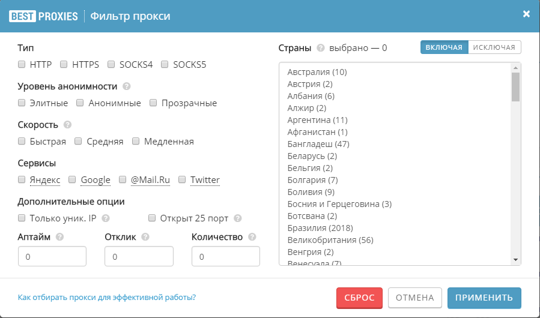Image resolution: width=540 pixels, height=318 pixels.
Task: Switch countries mode to ВКЛЮЧАЯ
Action: [444, 47]
